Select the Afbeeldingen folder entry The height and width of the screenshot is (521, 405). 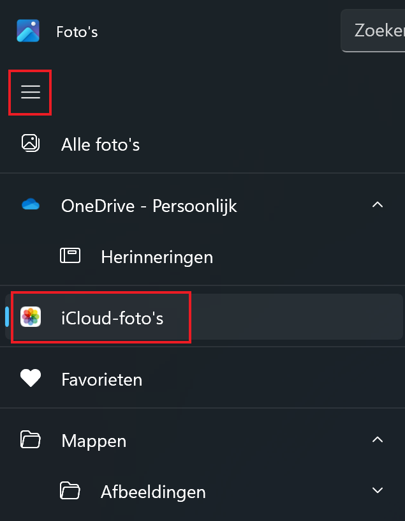153,491
